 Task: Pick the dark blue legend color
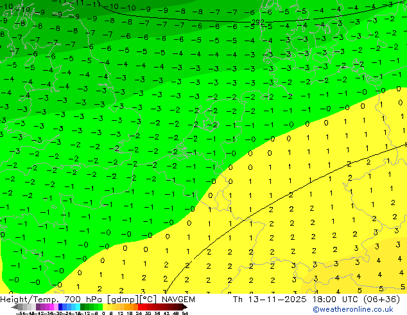pos(60,307)
